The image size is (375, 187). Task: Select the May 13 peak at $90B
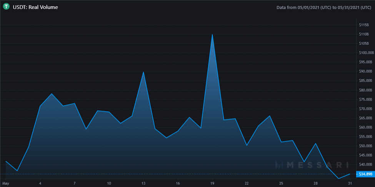click(143, 72)
